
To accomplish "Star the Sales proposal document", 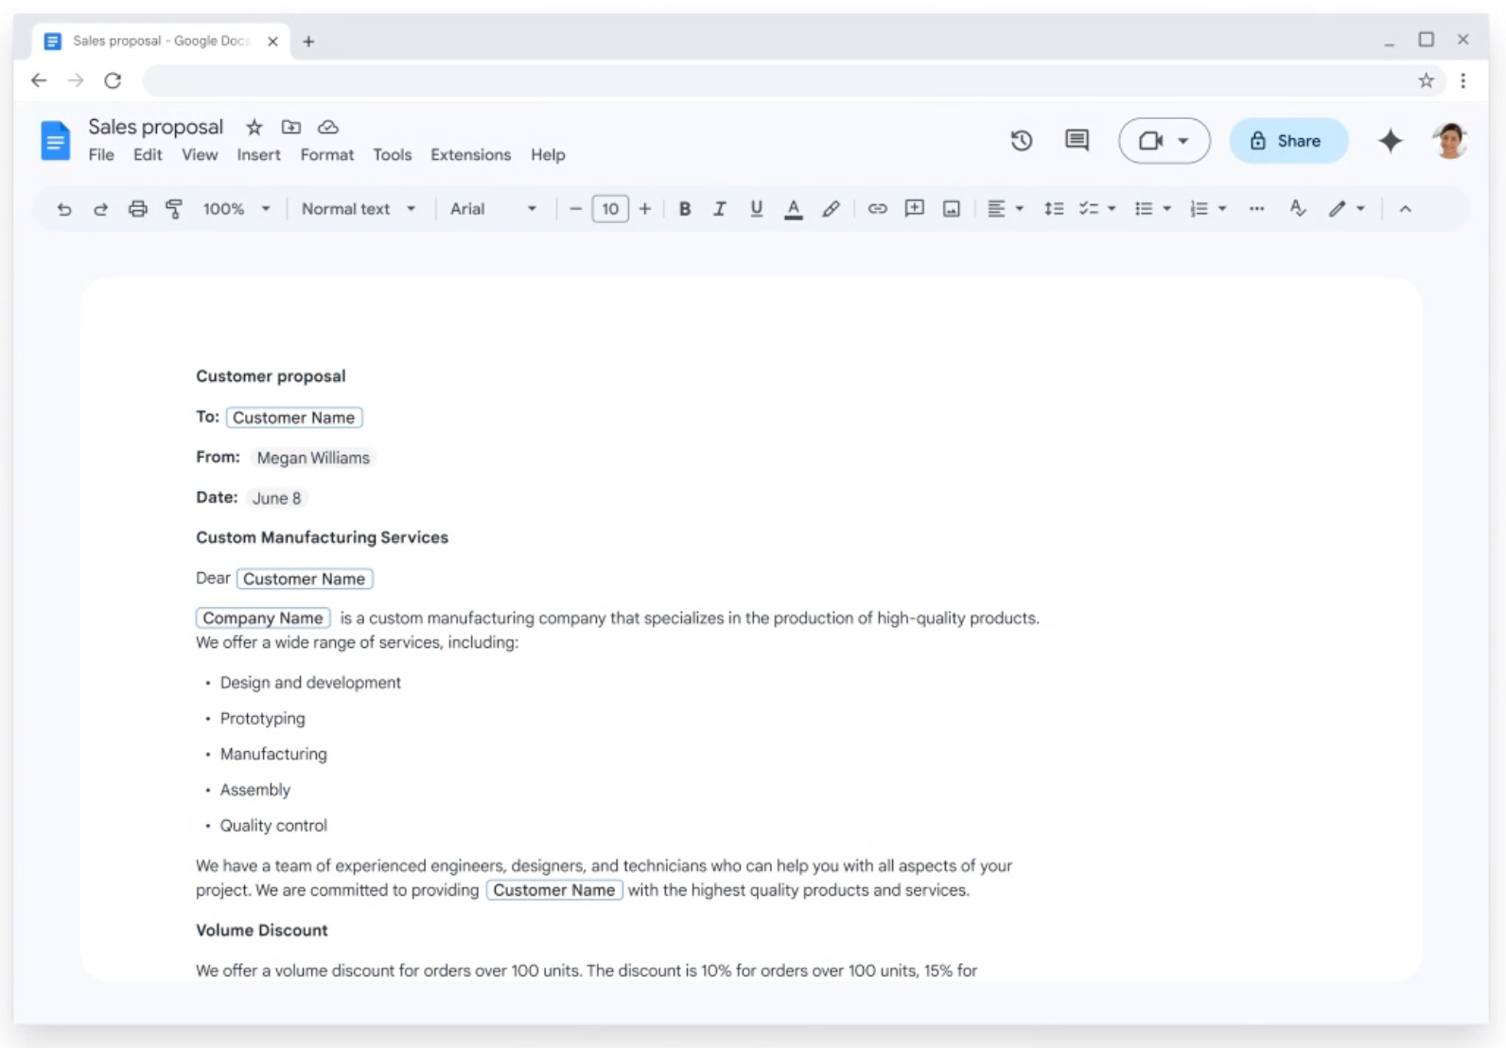I will pyautogui.click(x=254, y=127).
